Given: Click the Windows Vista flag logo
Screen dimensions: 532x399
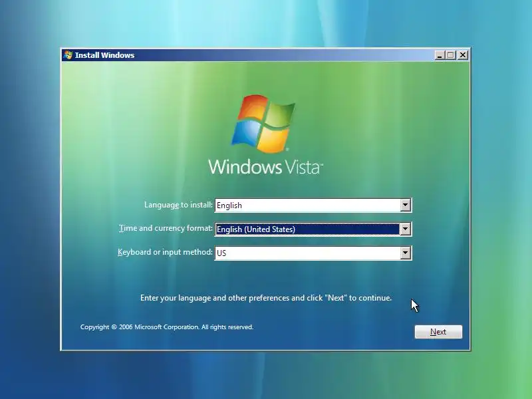Looking at the screenshot, I should point(263,124).
